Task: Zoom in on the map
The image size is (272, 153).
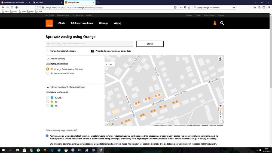Action: coord(220,117)
